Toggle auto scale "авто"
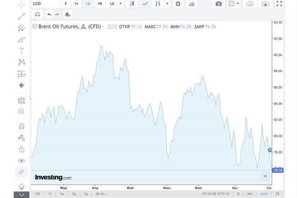The image size is (297, 198). pos(264,193)
